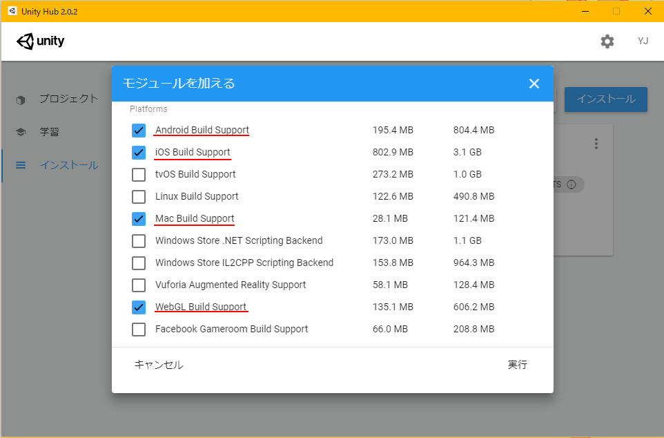
Task: Check Windows Store IL2CPP Scripting Backend
Action: pos(139,263)
